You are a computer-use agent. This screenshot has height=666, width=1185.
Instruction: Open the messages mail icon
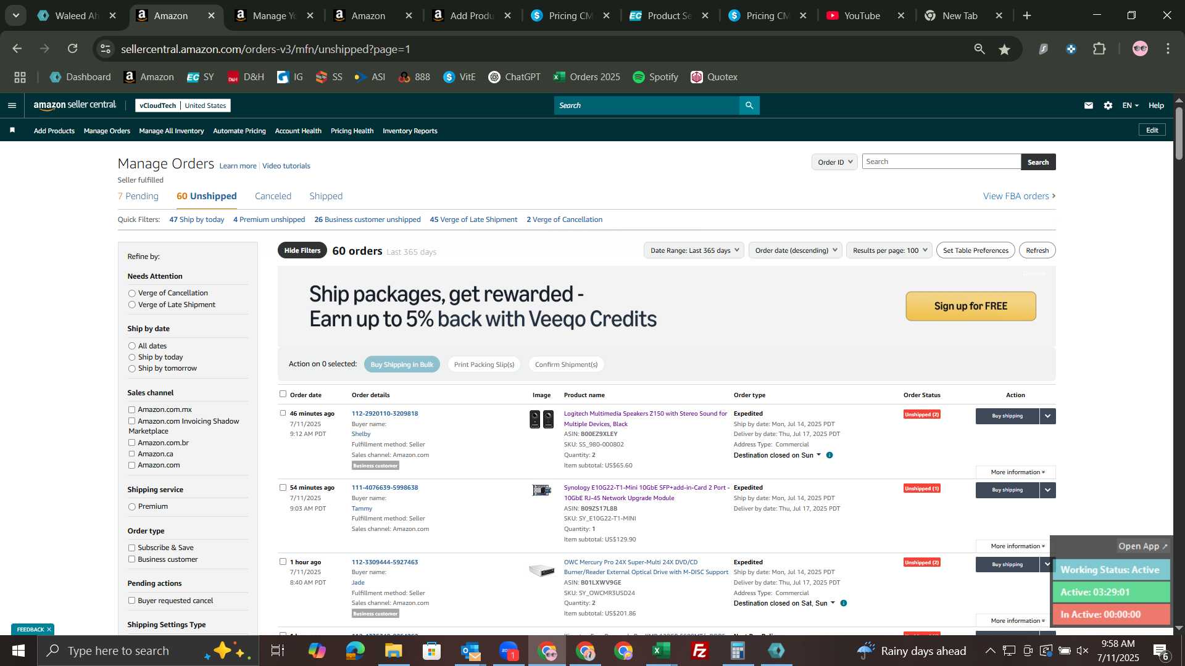click(1089, 105)
